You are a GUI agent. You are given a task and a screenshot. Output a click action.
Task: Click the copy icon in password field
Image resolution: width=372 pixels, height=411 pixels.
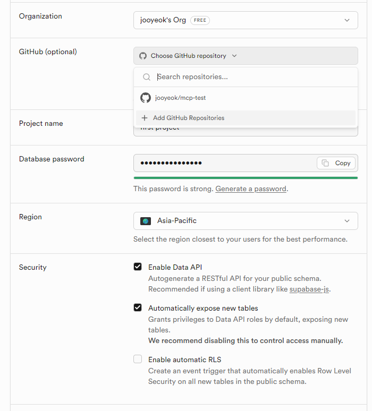point(325,163)
